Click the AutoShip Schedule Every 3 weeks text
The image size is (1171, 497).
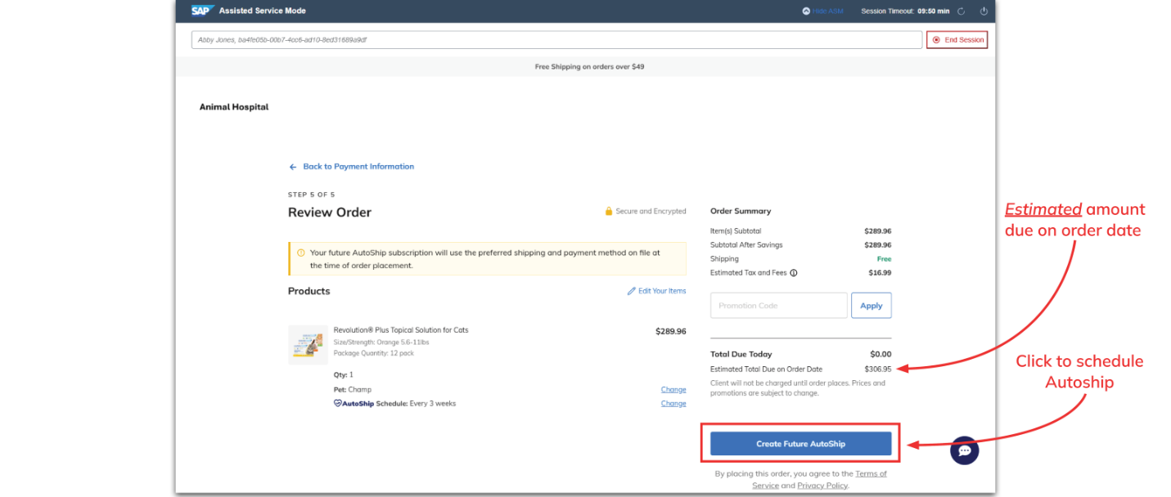coord(395,404)
